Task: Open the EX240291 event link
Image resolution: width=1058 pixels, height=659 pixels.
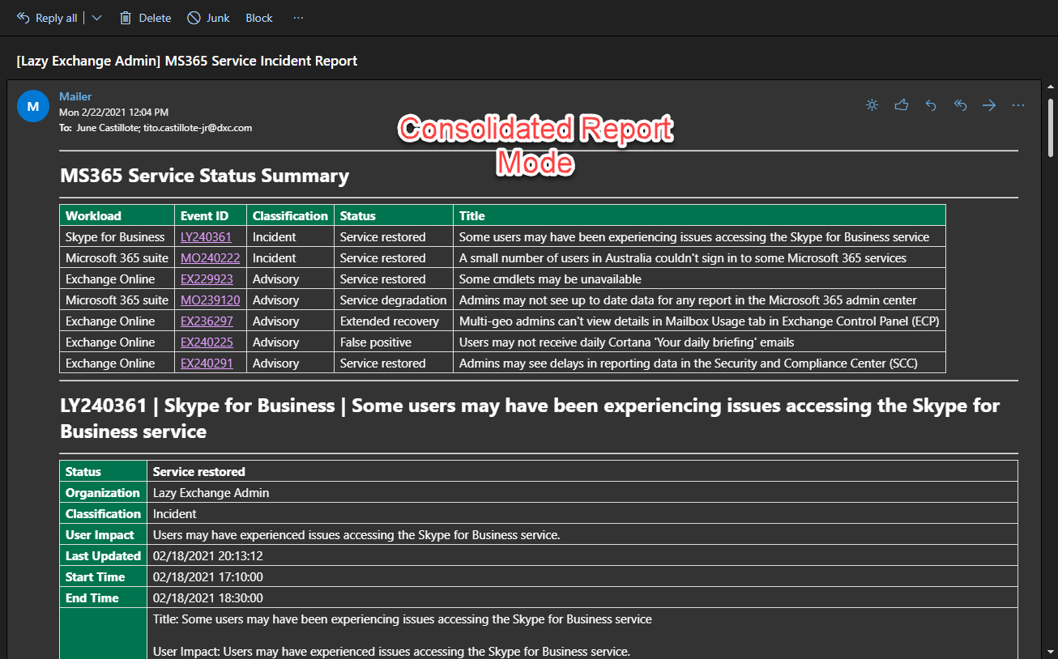Action: 207,364
